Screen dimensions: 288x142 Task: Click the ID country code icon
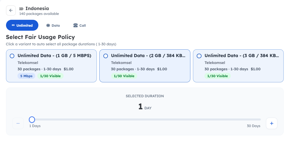[x=21, y=9]
